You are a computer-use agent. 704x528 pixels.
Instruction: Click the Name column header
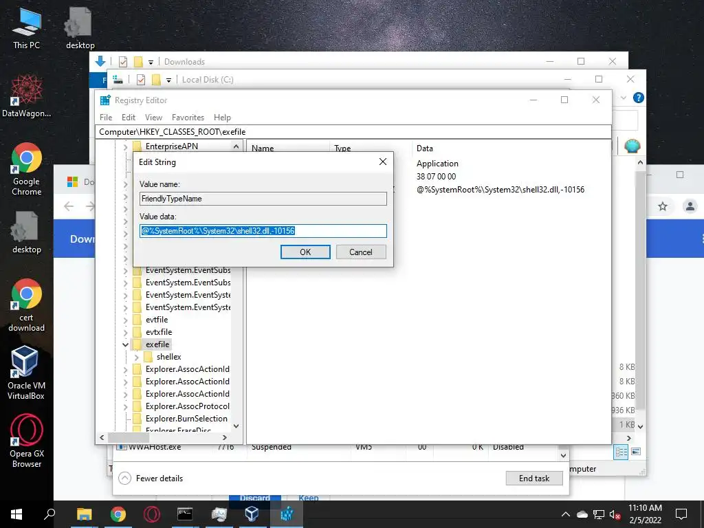(263, 148)
